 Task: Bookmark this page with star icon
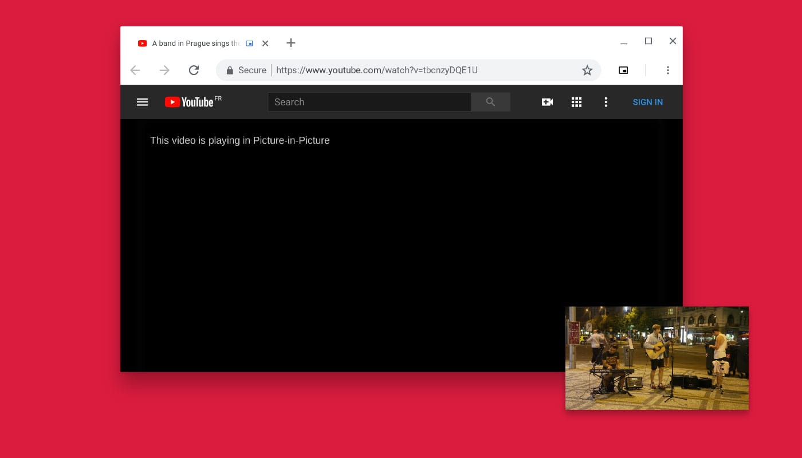[587, 70]
